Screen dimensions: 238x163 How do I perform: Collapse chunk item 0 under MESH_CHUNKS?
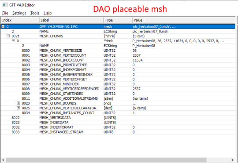point(13,41)
